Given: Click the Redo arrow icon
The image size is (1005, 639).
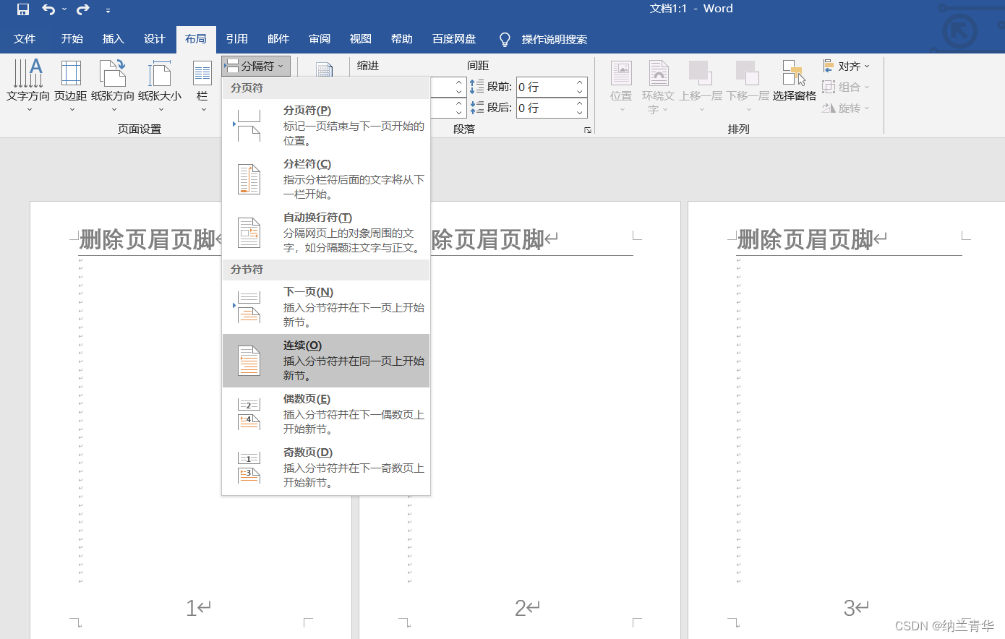Looking at the screenshot, I should click(83, 9).
